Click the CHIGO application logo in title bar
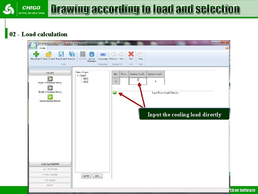Viewport: 258px width, 194px height. (x=33, y=45)
